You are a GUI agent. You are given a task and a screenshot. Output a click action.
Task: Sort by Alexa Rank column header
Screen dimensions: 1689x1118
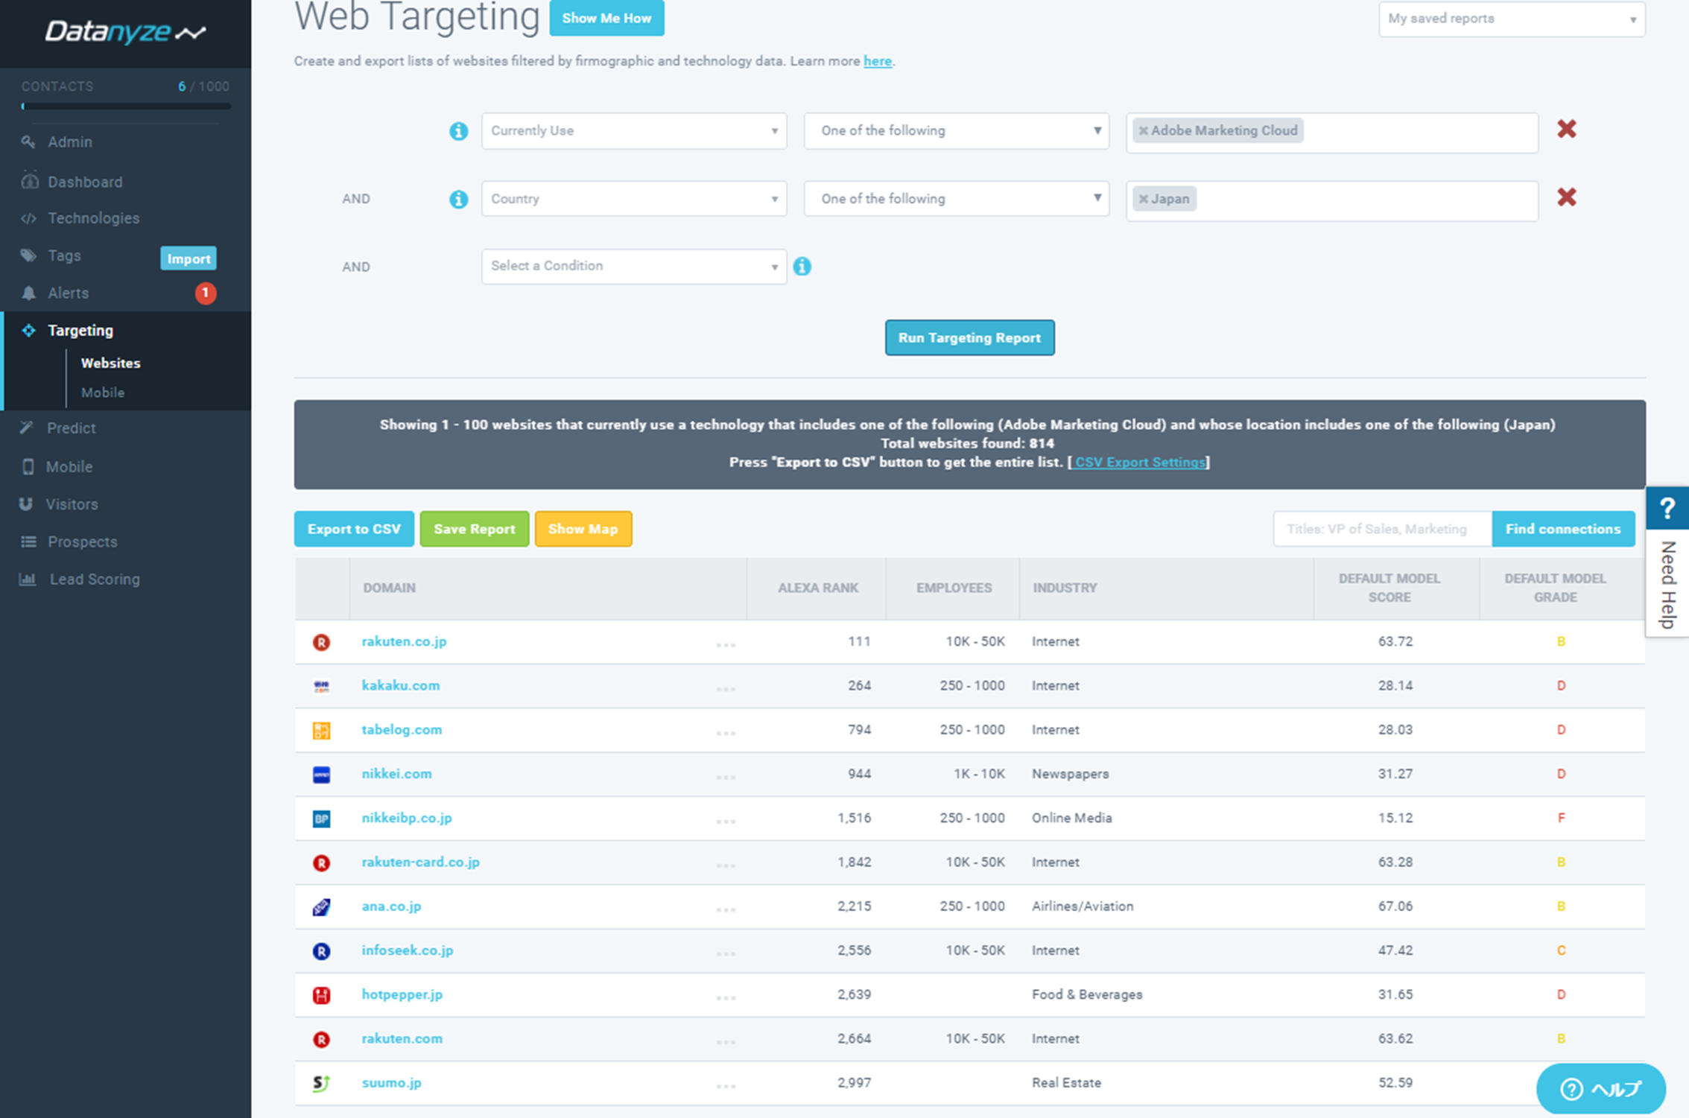pyautogui.click(x=817, y=588)
